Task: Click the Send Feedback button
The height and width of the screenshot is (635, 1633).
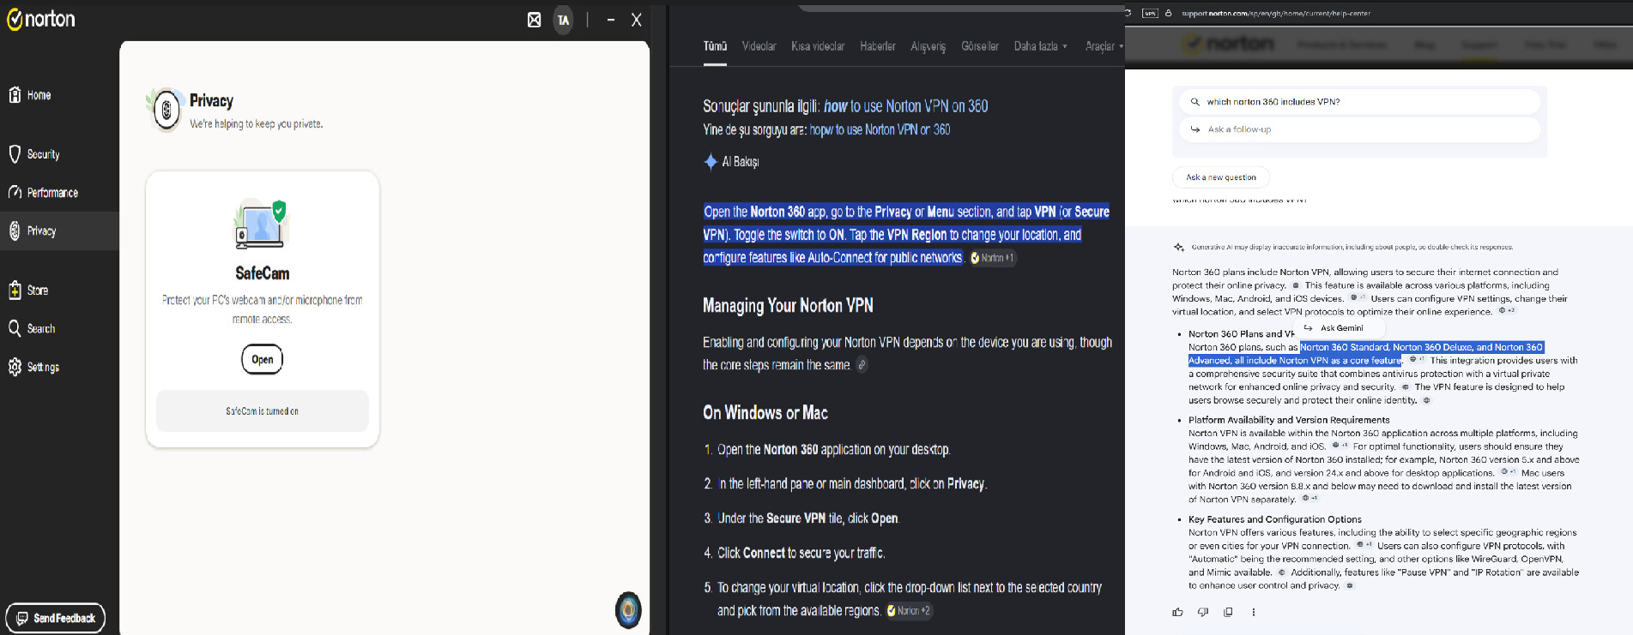Action: point(56,618)
